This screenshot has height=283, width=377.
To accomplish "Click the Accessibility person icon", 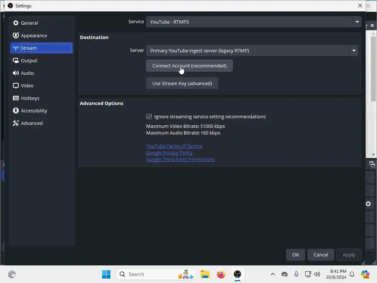I will tap(15, 111).
